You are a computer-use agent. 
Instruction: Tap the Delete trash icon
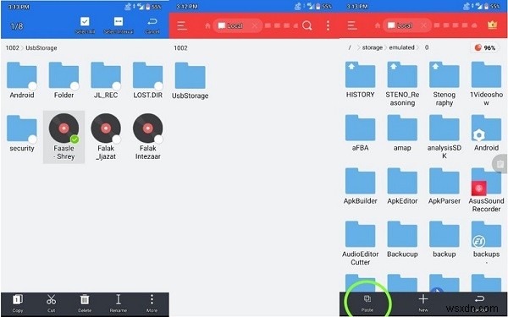coord(85,303)
